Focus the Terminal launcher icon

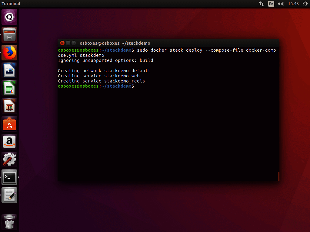coord(9,177)
